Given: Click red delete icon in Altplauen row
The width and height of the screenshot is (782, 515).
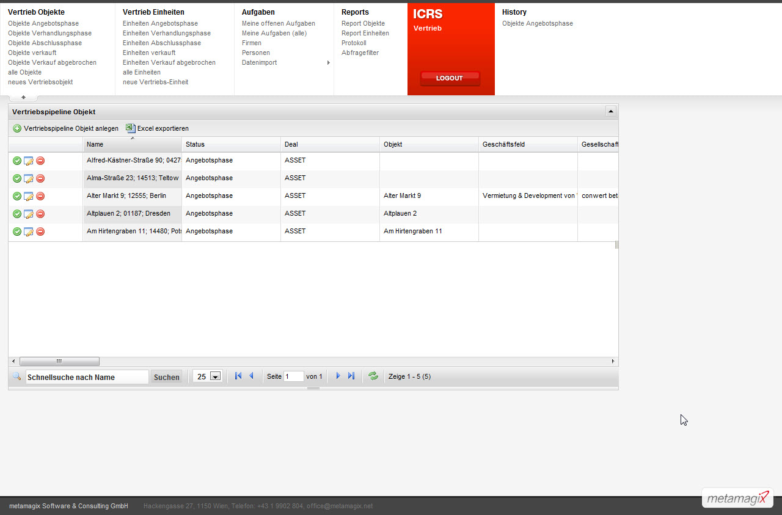Looking at the screenshot, I should [x=40, y=214].
